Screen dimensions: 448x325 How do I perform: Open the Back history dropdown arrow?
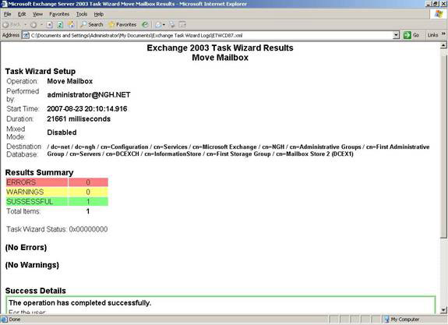[25, 25]
